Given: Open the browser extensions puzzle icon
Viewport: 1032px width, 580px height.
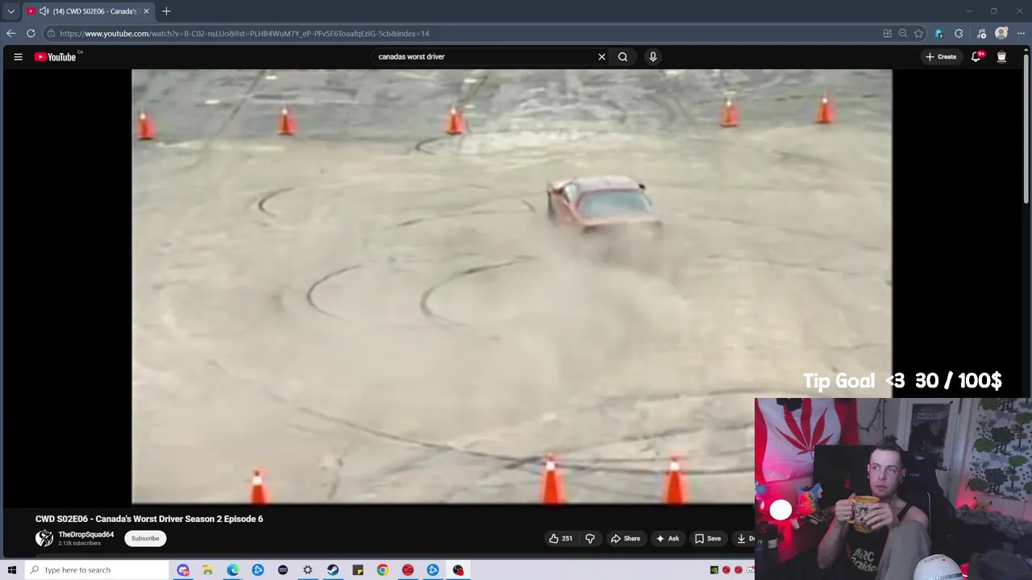Looking at the screenshot, I should (959, 33).
